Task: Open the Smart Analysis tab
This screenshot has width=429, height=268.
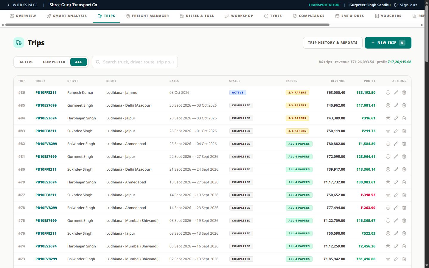Action: 67,16
